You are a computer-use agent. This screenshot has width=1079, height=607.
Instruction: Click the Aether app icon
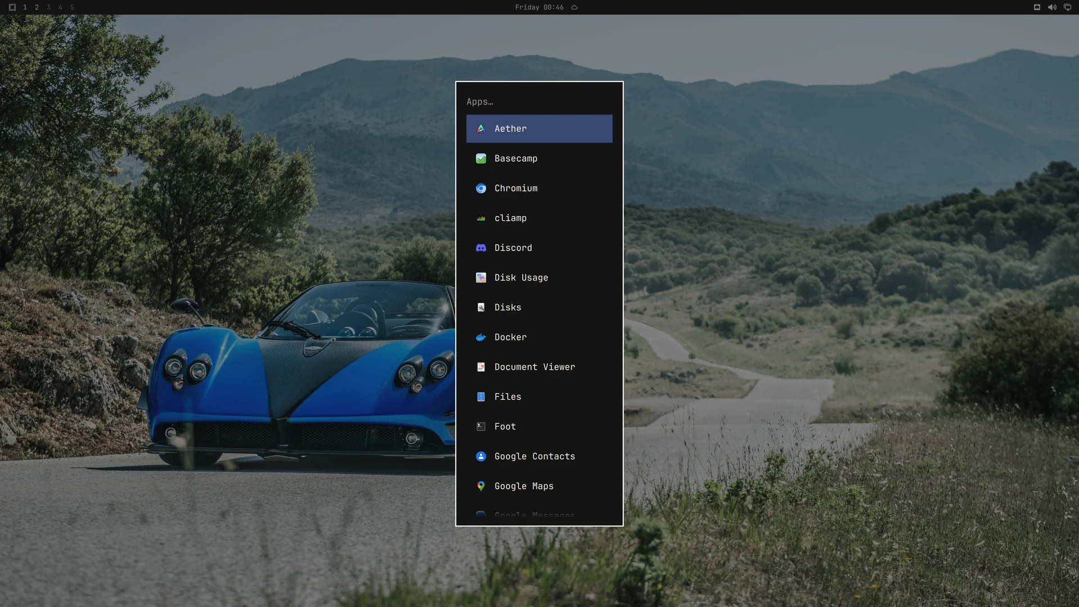click(x=481, y=129)
